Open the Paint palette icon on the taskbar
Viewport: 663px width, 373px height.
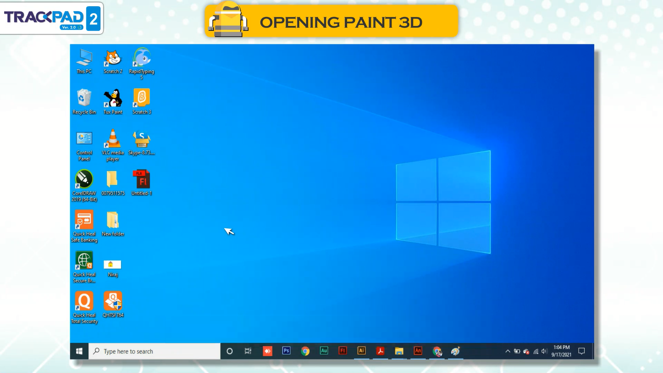coord(456,351)
